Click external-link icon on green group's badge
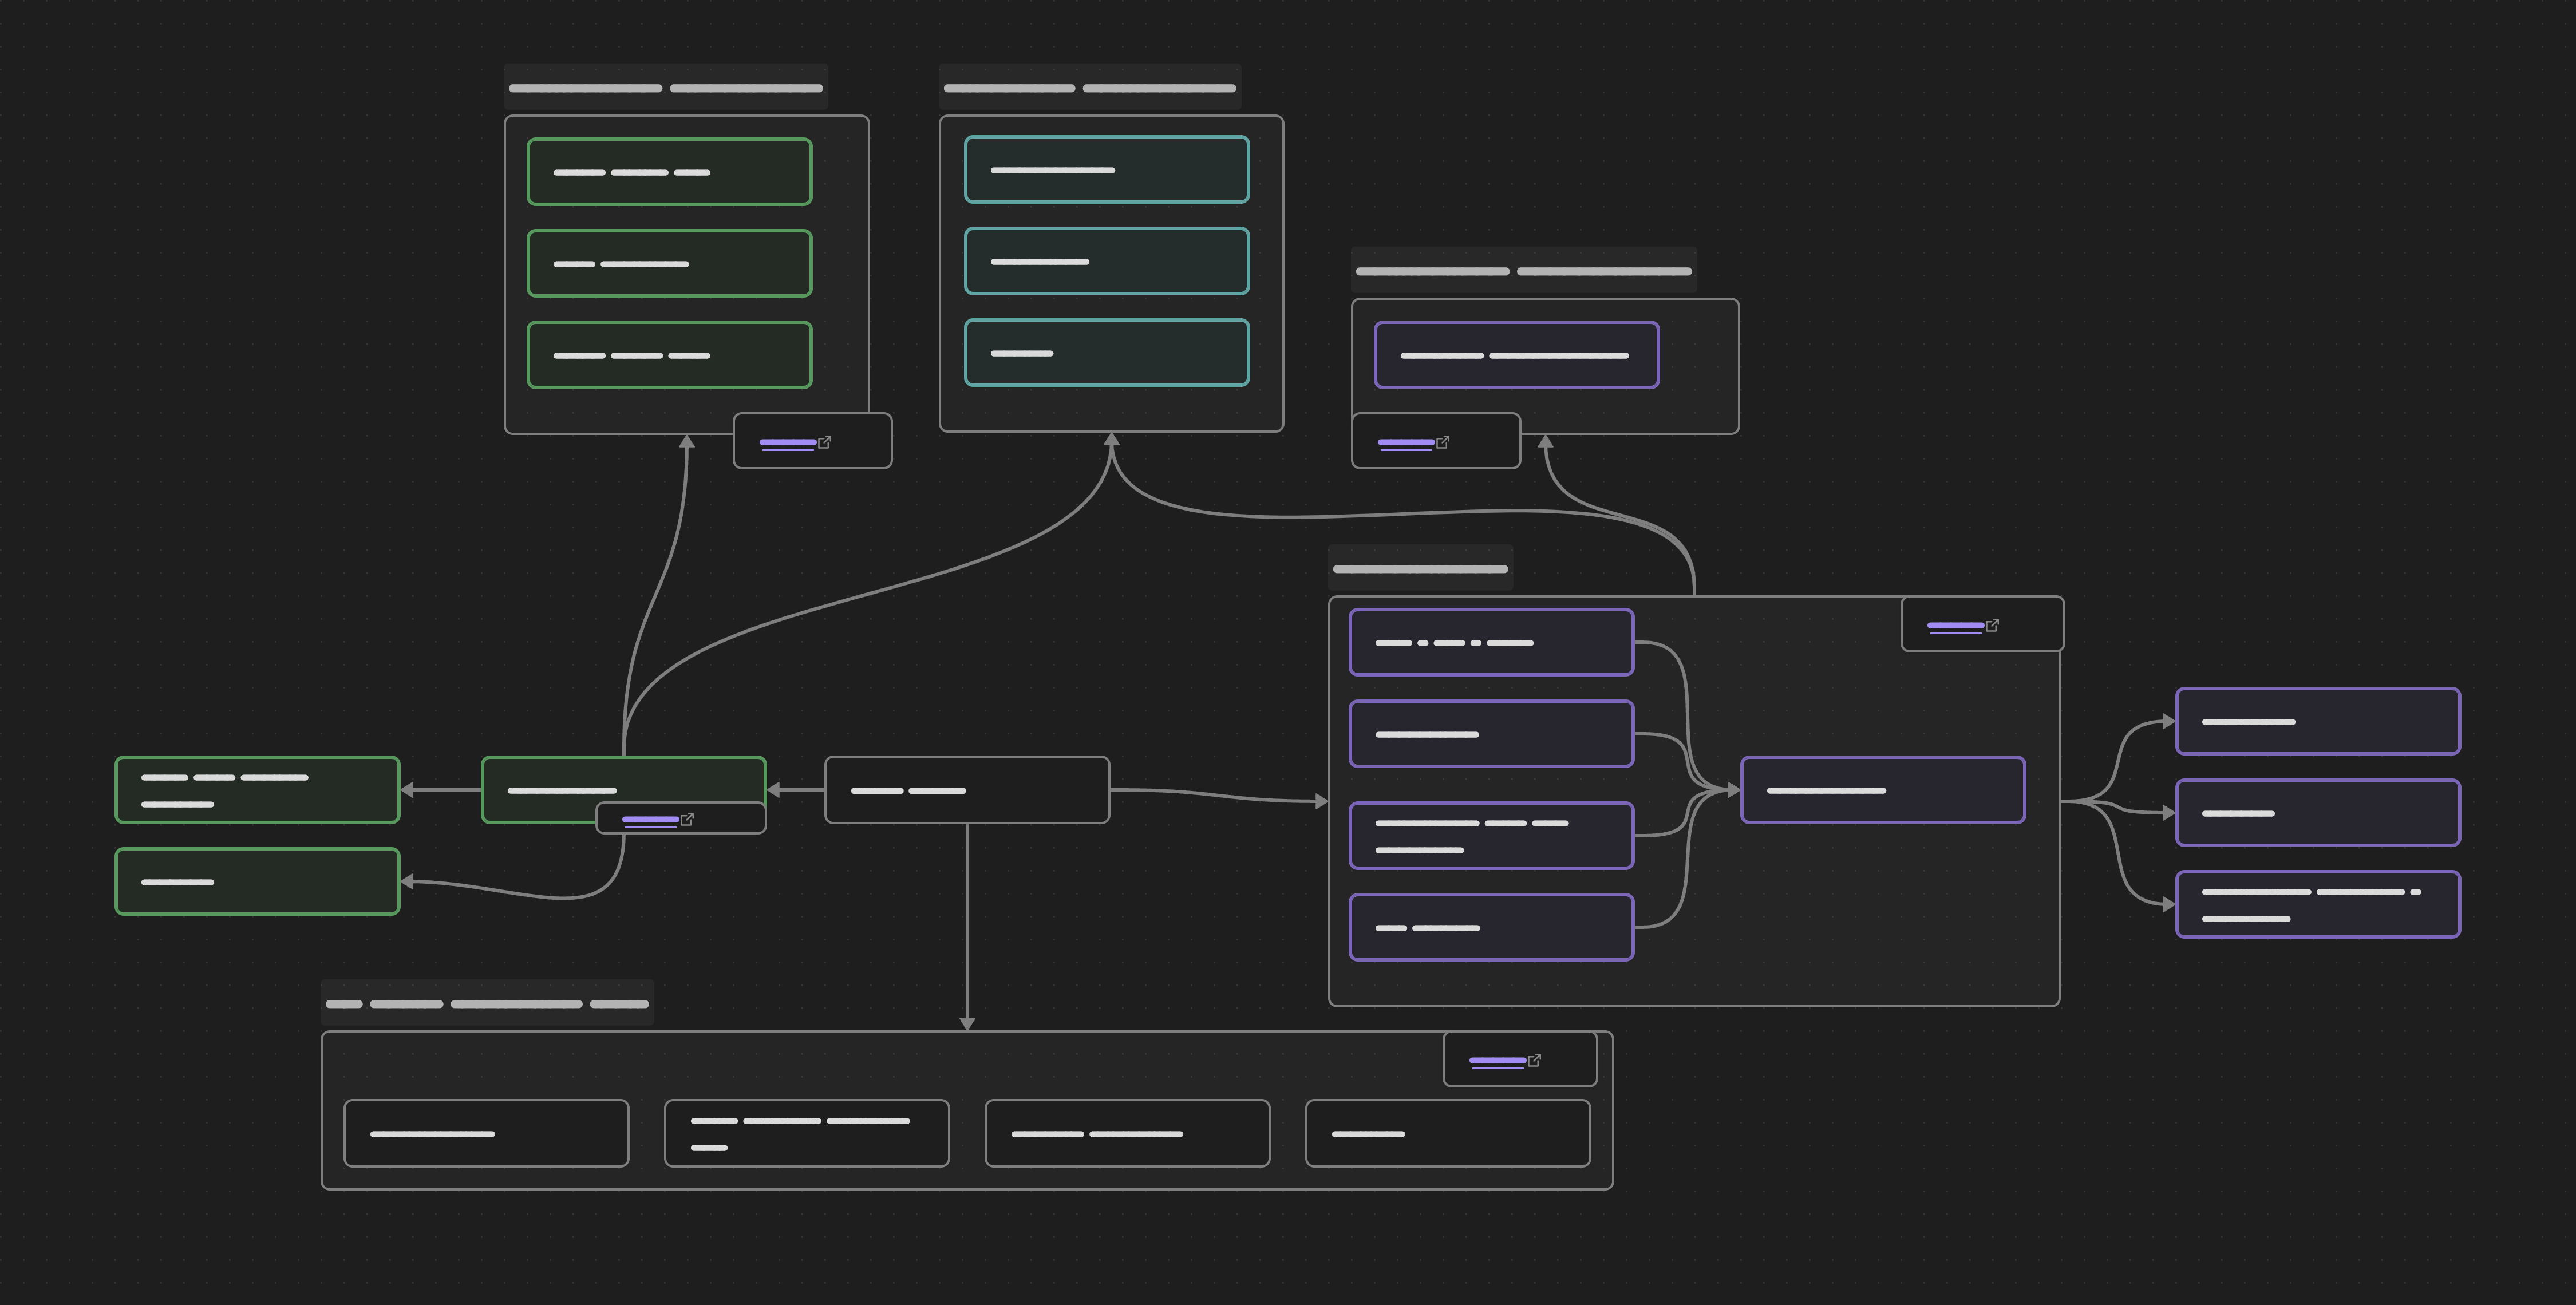 (x=824, y=442)
